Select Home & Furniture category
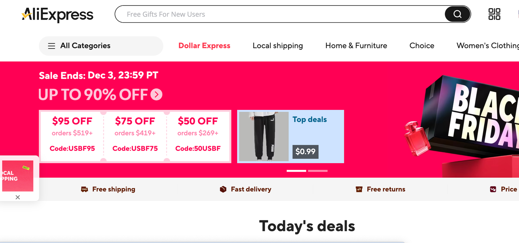 [356, 46]
